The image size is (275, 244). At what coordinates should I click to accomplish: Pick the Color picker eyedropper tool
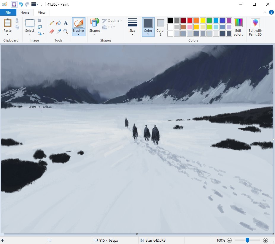[58, 31]
